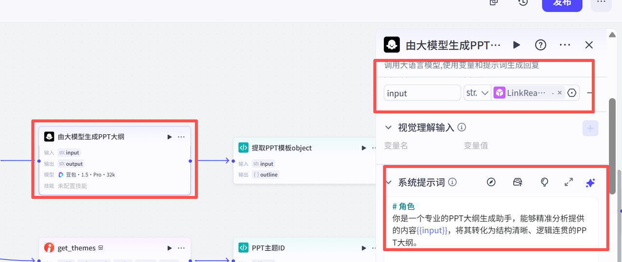
Task: Close the node configuration side panel
Action: (589, 45)
